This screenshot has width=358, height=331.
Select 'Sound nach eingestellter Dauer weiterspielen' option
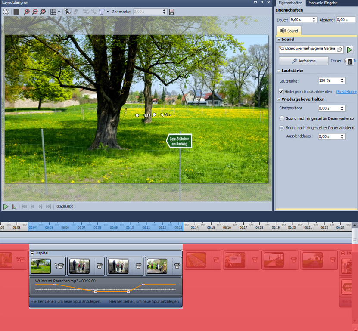coord(282,118)
